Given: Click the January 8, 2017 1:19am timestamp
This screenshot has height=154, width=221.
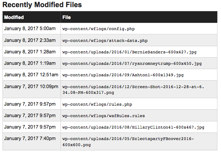Looking at the screenshot, I should click(x=30, y=63).
